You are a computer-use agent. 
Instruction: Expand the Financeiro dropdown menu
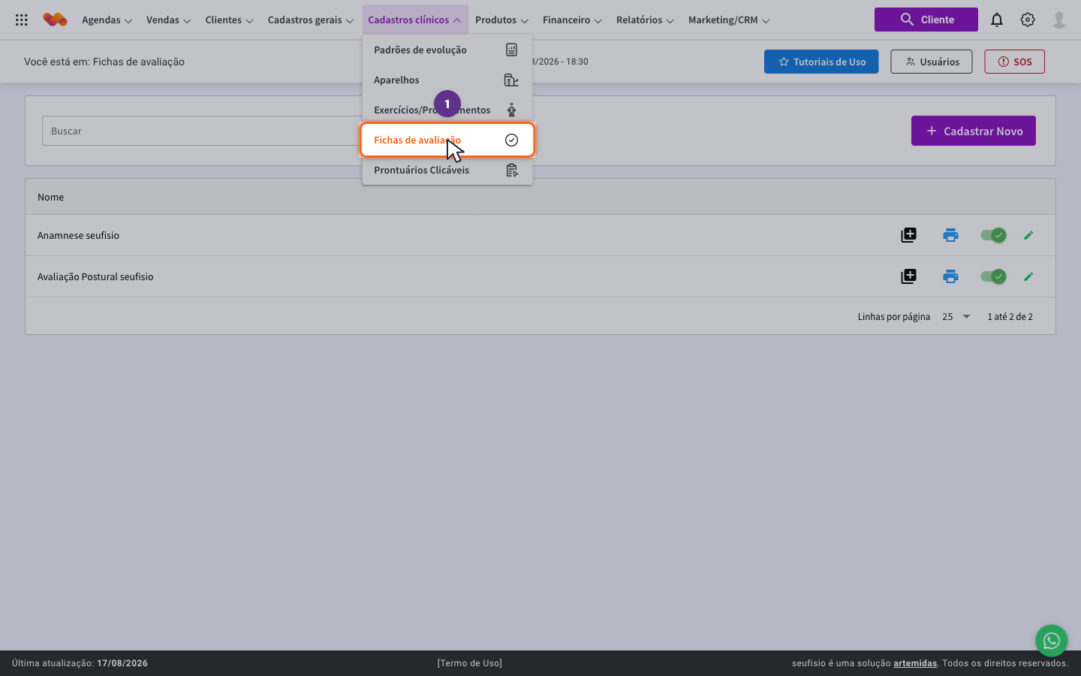pyautogui.click(x=572, y=20)
